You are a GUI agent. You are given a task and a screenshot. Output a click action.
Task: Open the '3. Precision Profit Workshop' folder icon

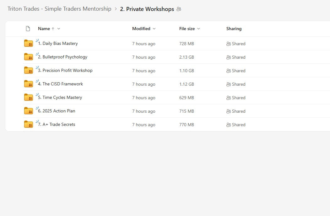29,70
